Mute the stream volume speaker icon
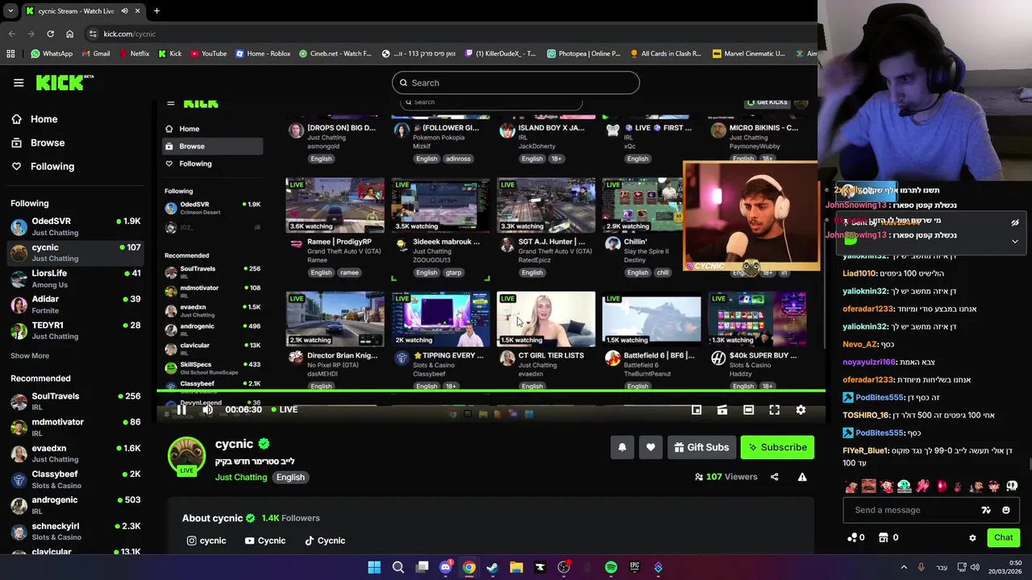 coord(207,410)
